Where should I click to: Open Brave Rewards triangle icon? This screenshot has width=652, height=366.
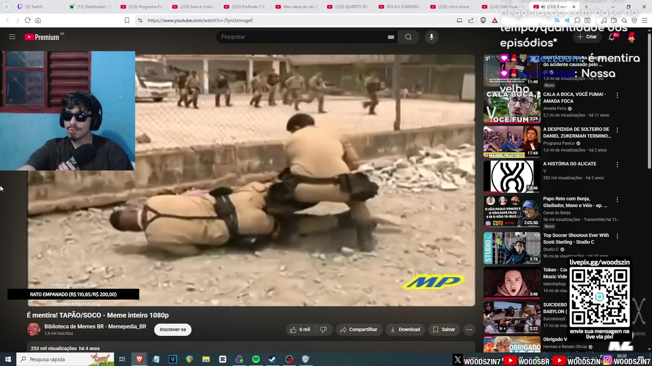click(x=495, y=20)
